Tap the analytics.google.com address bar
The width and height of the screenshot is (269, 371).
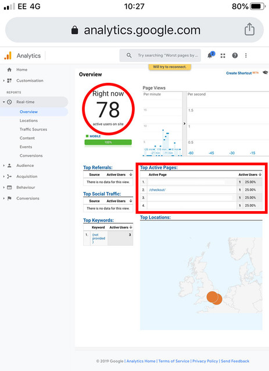tap(134, 30)
